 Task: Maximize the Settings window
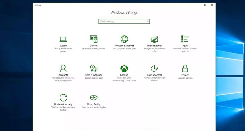click(205, 5)
